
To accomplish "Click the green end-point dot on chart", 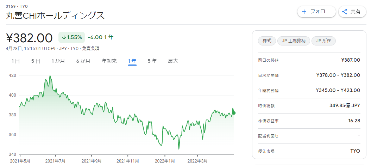I will click(x=234, y=113).
